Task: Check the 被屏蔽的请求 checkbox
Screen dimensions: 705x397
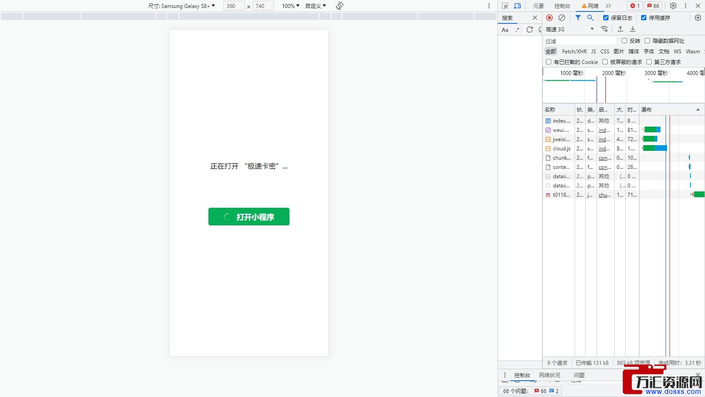Action: pos(605,62)
